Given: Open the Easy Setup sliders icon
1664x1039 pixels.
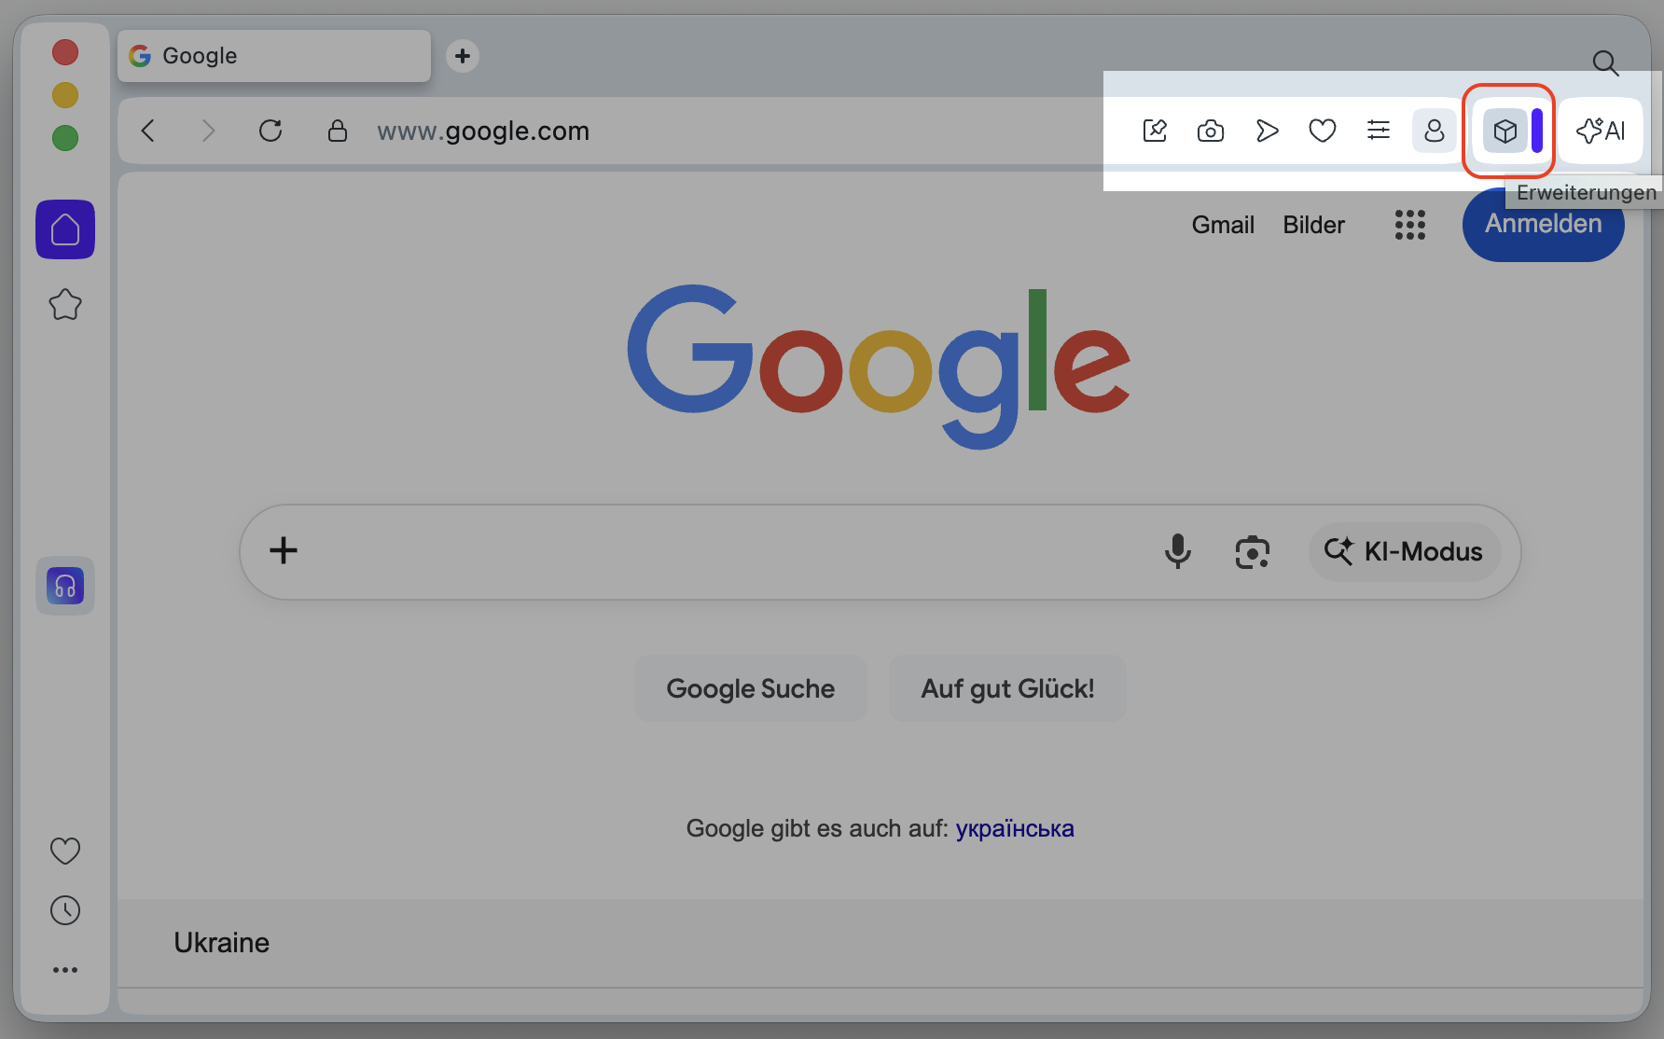Looking at the screenshot, I should pyautogui.click(x=1379, y=131).
